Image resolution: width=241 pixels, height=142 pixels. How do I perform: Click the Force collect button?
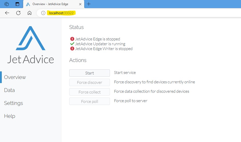point(90,92)
